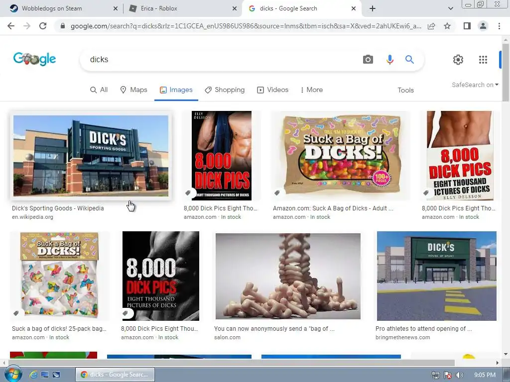Go forward with the browser forward arrow
The width and height of the screenshot is (510, 382).
pos(27,26)
